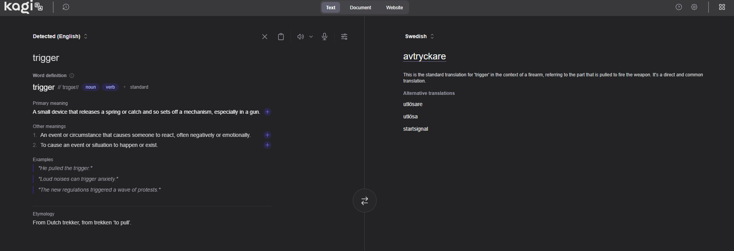This screenshot has height=251, width=734.
Task: Open the Detected (English) language dropdown
Action: click(x=60, y=36)
